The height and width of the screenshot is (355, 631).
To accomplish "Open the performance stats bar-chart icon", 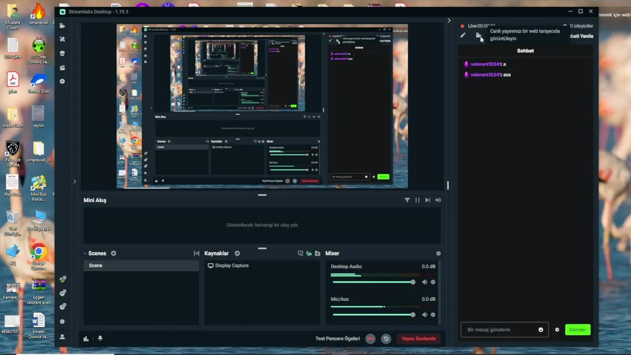I will (x=86, y=338).
